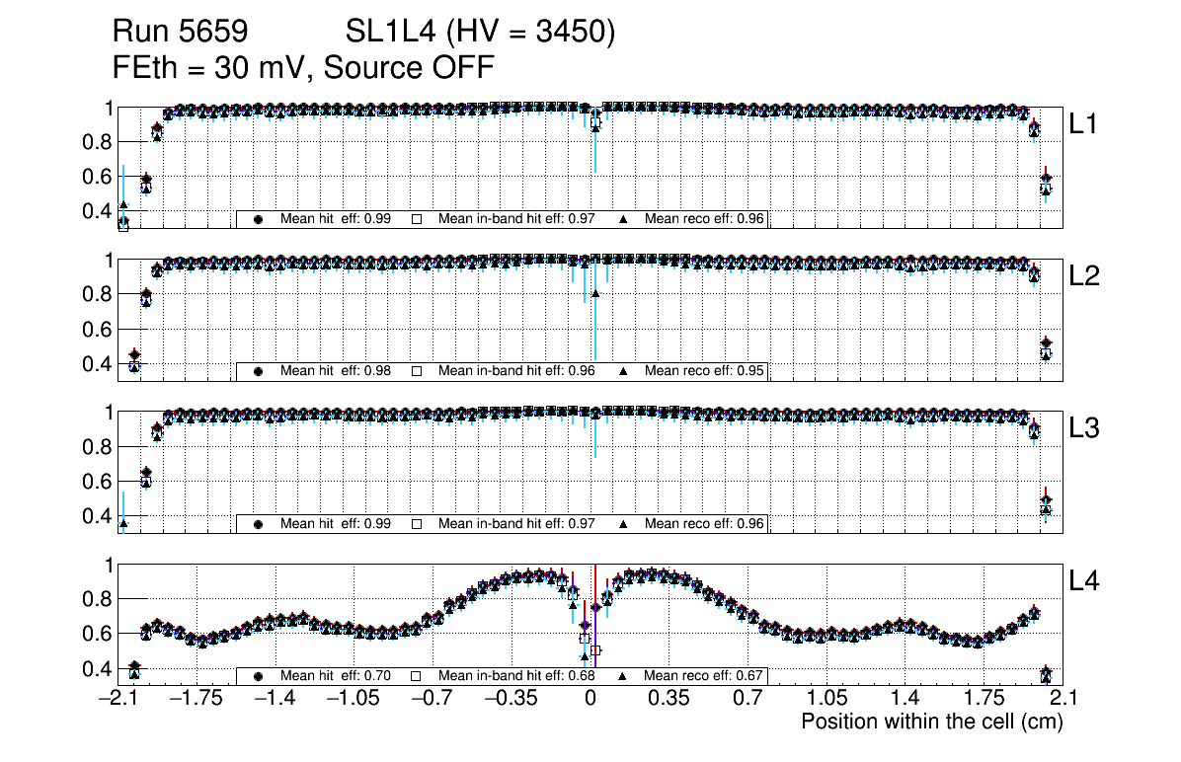Click the L4 panel label
Image resolution: width=1181 pixels, height=762 pixels.
point(1083,582)
